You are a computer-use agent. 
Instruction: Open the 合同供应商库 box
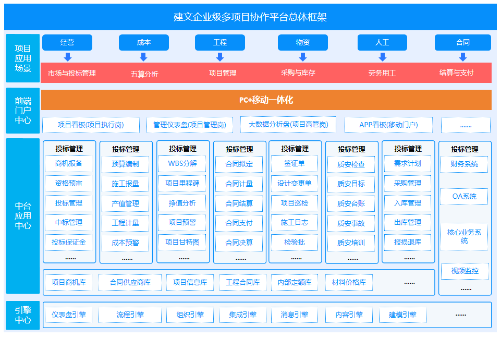click(x=130, y=283)
